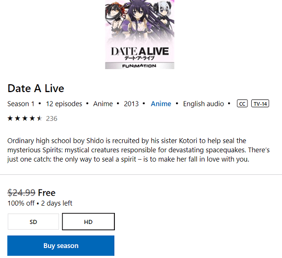Click the Season 1 label

click(x=21, y=104)
